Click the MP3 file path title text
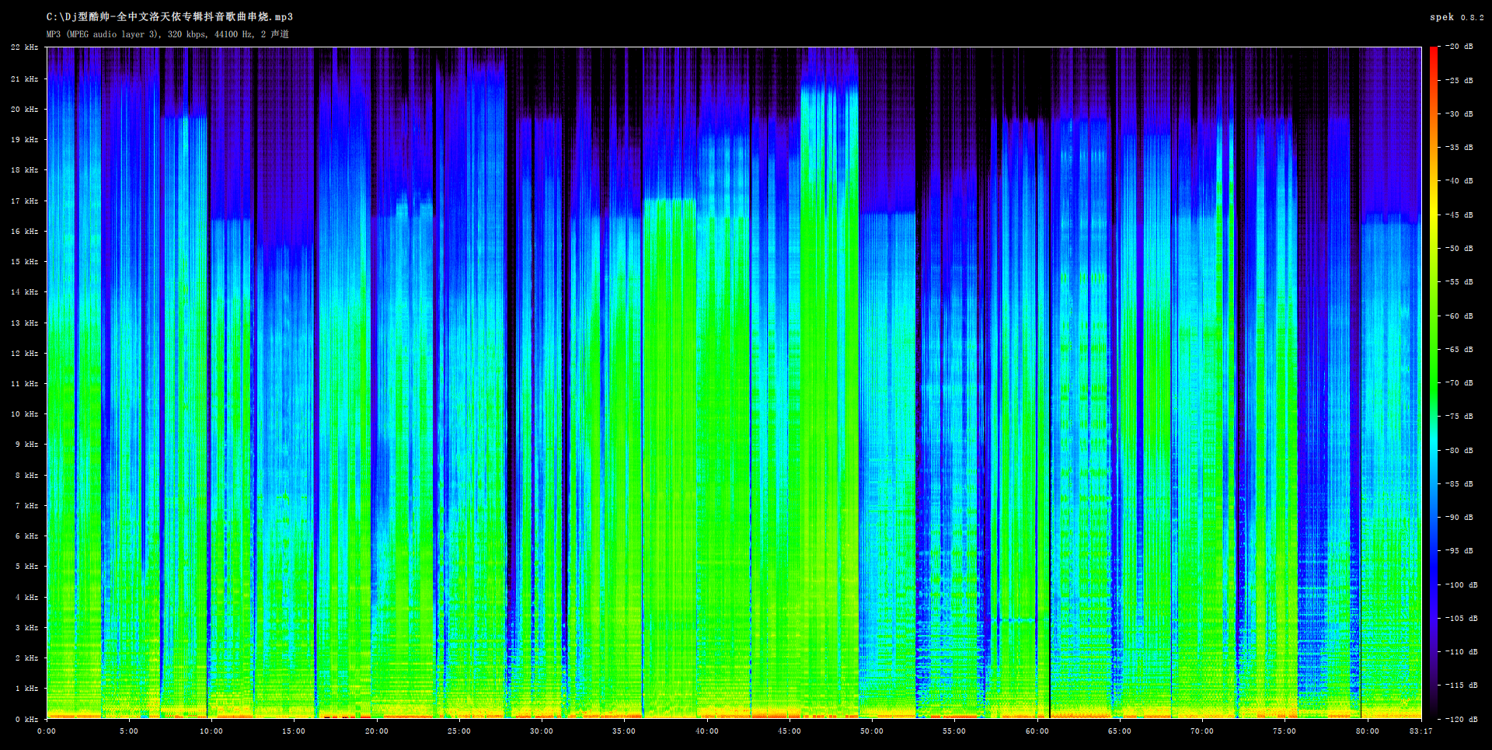Screen dimensions: 1492x750 click(169, 17)
